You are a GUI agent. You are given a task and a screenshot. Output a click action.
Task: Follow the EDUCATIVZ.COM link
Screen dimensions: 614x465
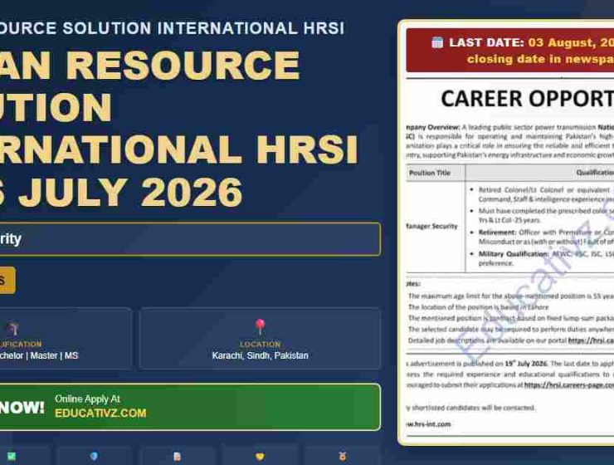[x=100, y=414]
